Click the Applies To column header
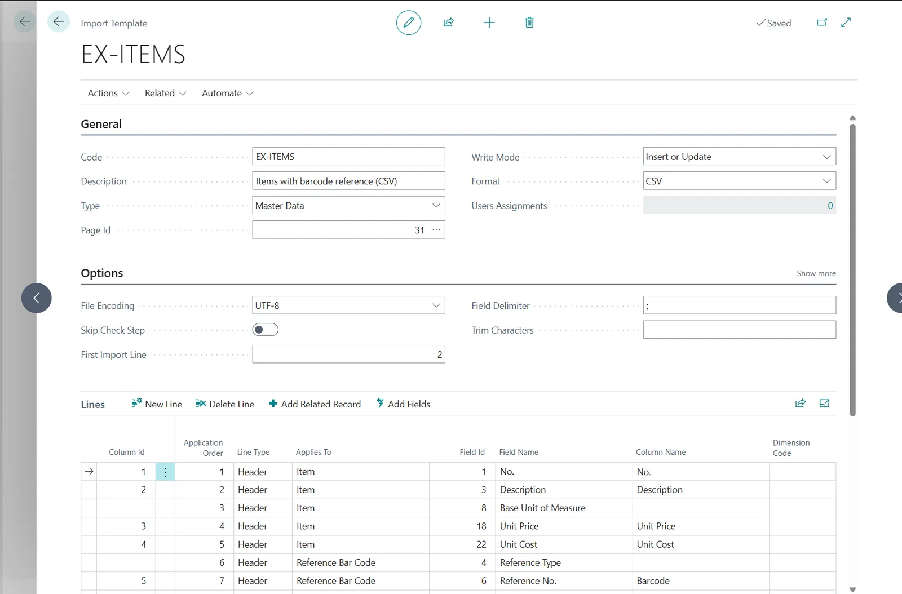This screenshot has height=594, width=902. pyautogui.click(x=313, y=452)
